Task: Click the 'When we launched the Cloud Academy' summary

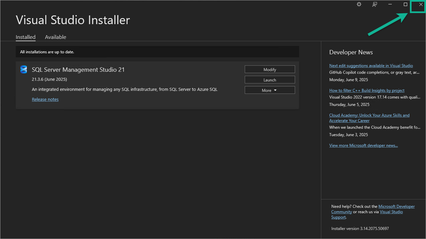Action: point(375,127)
